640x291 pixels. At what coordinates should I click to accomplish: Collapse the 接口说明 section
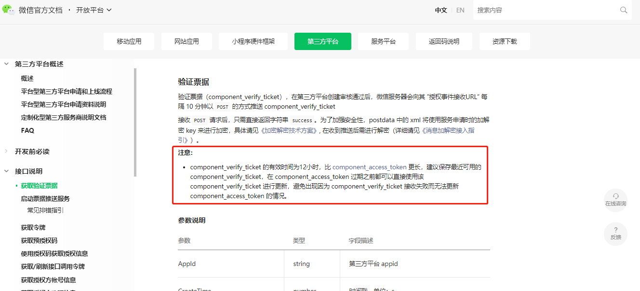point(6,171)
